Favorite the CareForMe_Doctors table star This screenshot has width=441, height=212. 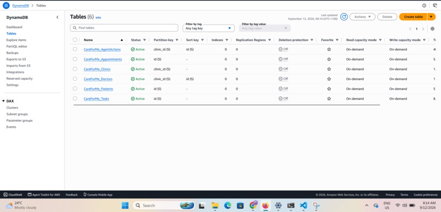pos(329,79)
